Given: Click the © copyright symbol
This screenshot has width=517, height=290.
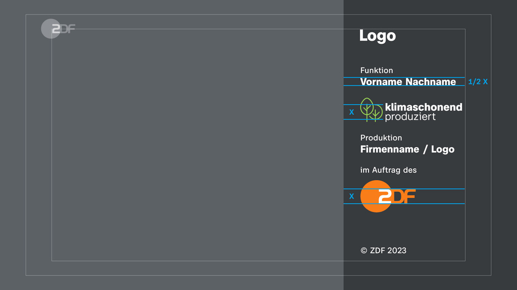Looking at the screenshot, I should click(364, 251).
